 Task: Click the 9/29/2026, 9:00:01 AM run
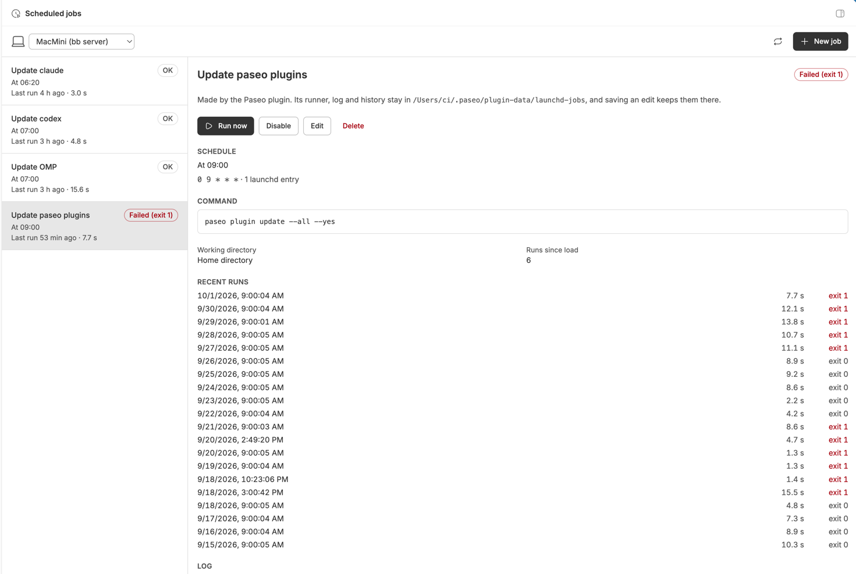[x=522, y=322]
